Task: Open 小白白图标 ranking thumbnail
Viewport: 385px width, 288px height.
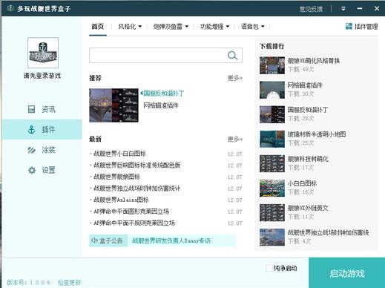Action: point(272,188)
